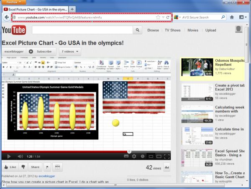Open the bookmarks toolbar menu icon
Screen dimensions: 251x189
[x=243, y=17]
